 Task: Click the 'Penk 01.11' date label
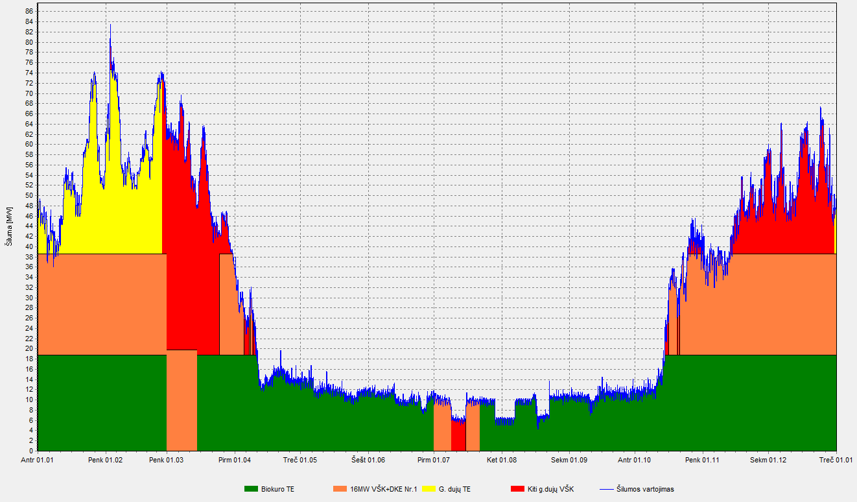point(702,460)
